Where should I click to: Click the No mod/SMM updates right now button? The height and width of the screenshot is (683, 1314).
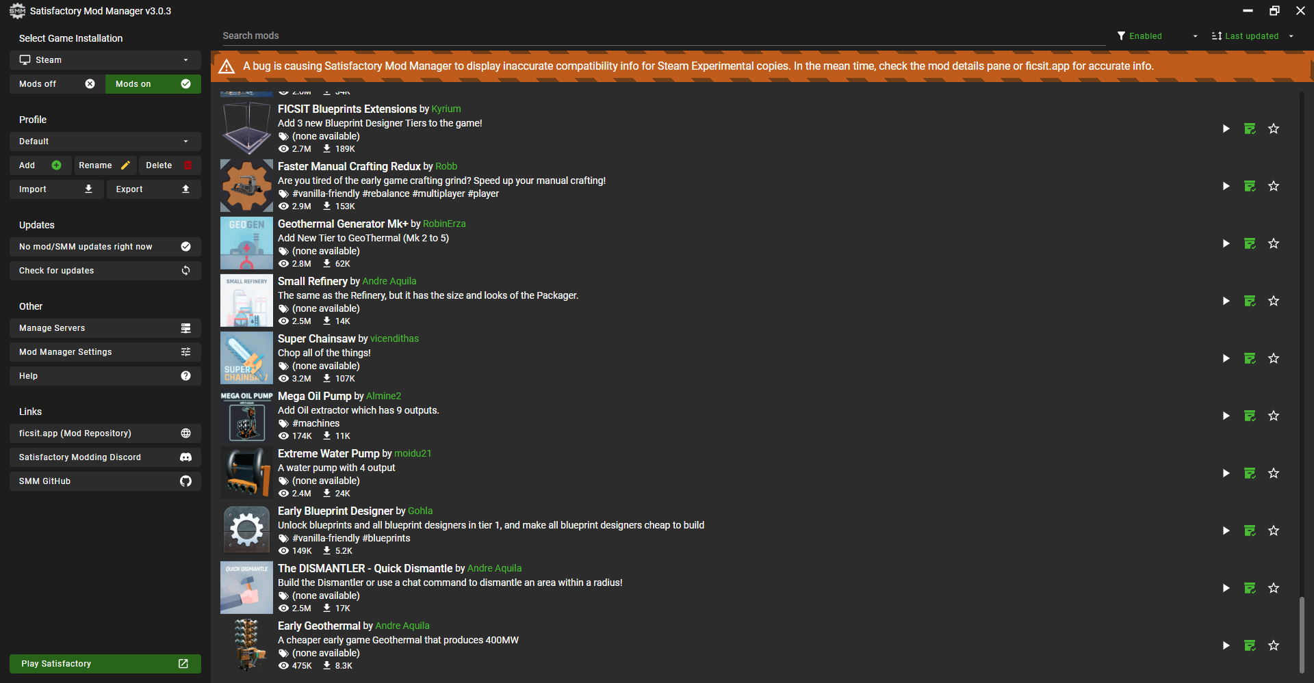pos(105,247)
